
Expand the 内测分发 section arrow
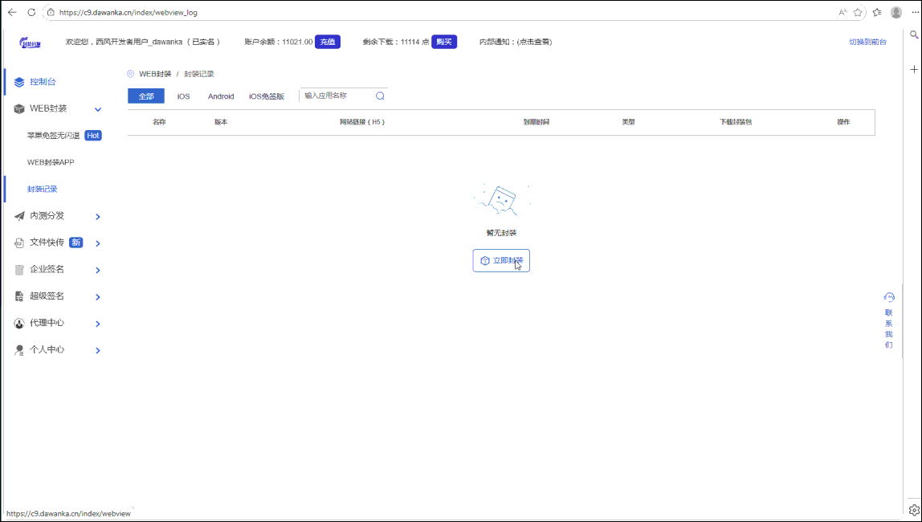coord(97,215)
